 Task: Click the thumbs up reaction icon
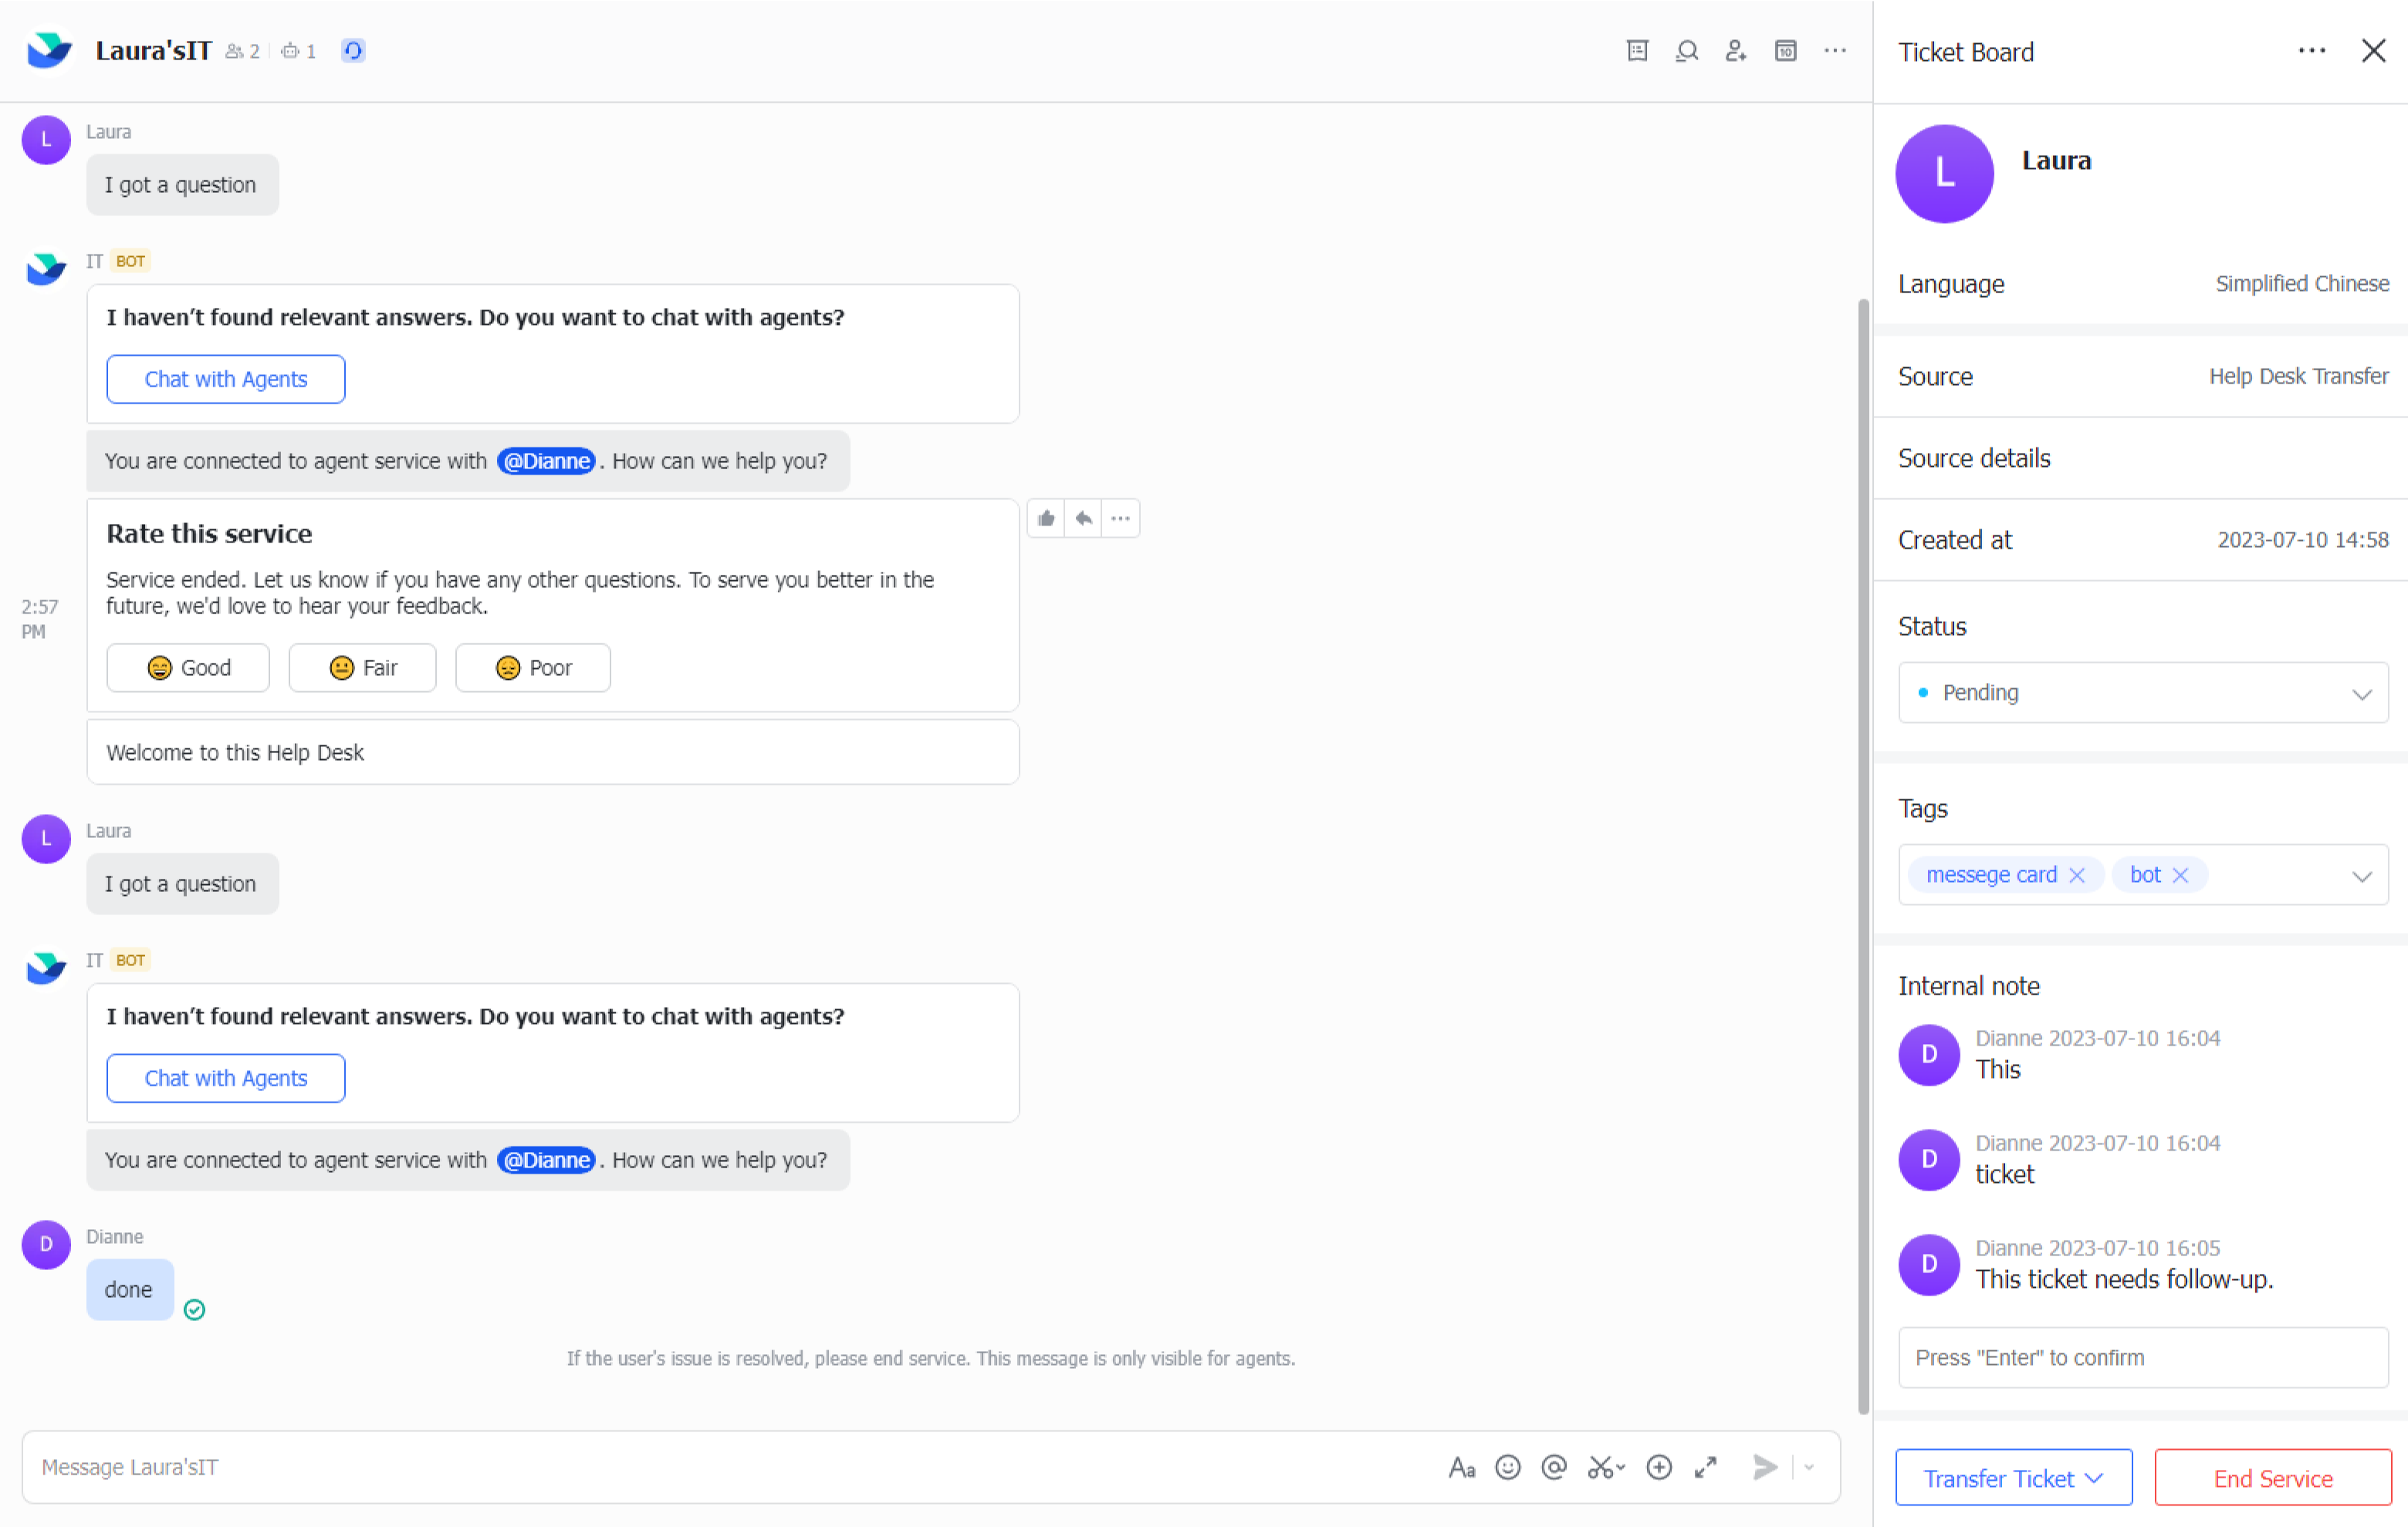pyautogui.click(x=1046, y=518)
